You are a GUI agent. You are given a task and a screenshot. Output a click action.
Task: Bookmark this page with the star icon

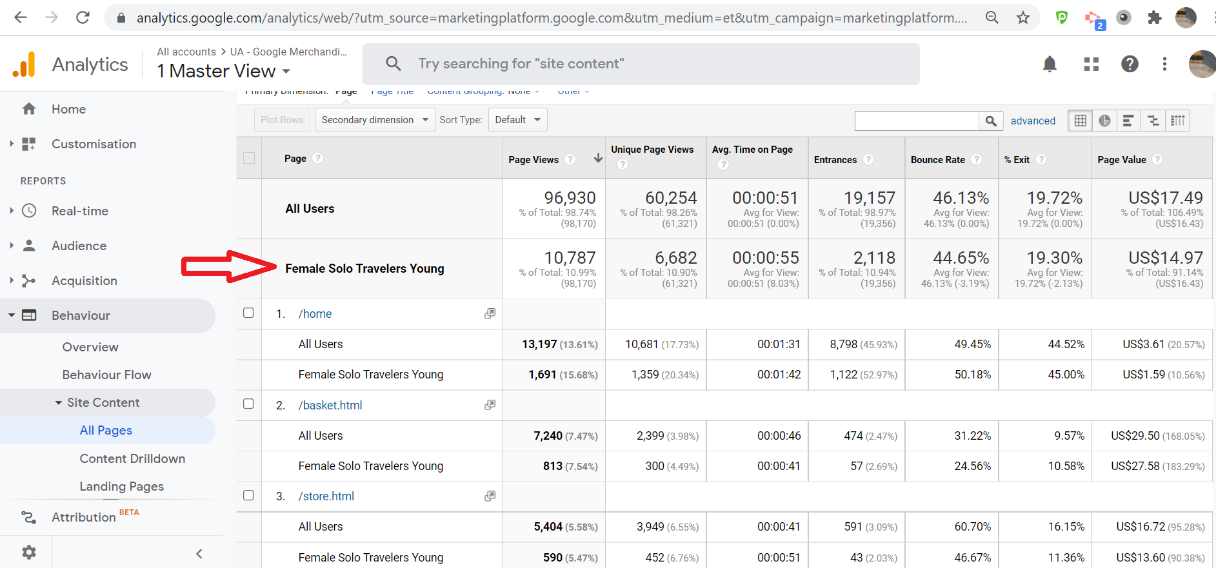click(x=1023, y=17)
